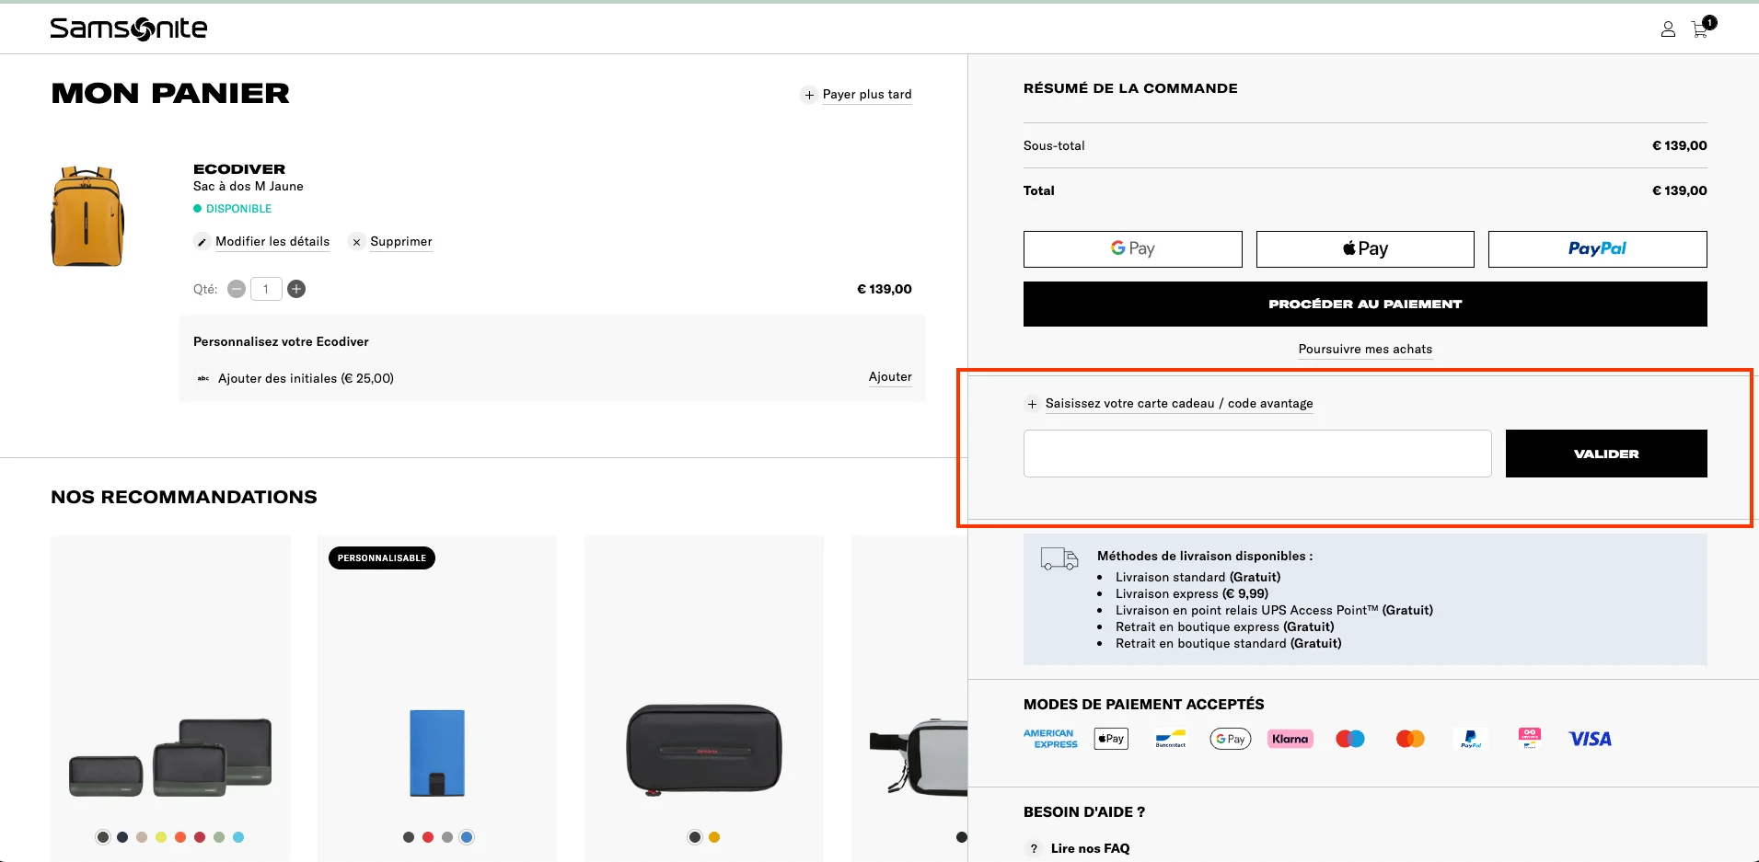1759x862 pixels.
Task: Click the American Express payment logo
Action: 1050,739
